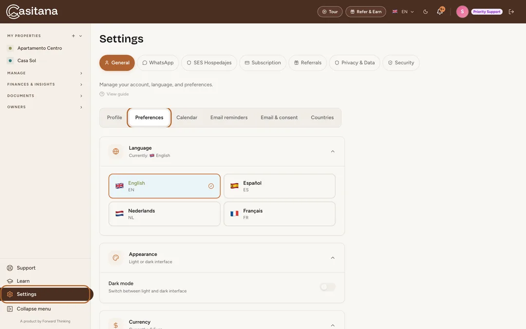Open the General settings tab

tap(117, 63)
